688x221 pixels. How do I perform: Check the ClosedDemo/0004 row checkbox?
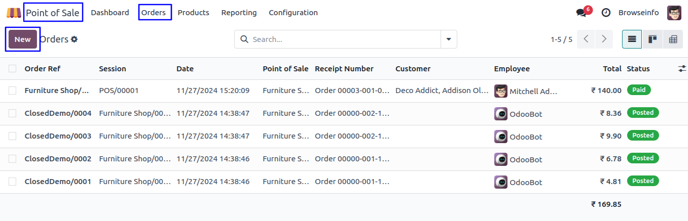[x=12, y=113]
